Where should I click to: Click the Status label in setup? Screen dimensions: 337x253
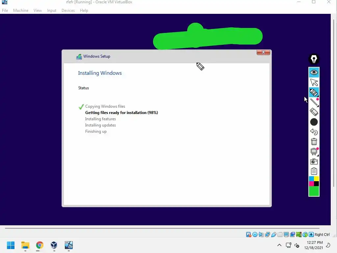point(83,88)
